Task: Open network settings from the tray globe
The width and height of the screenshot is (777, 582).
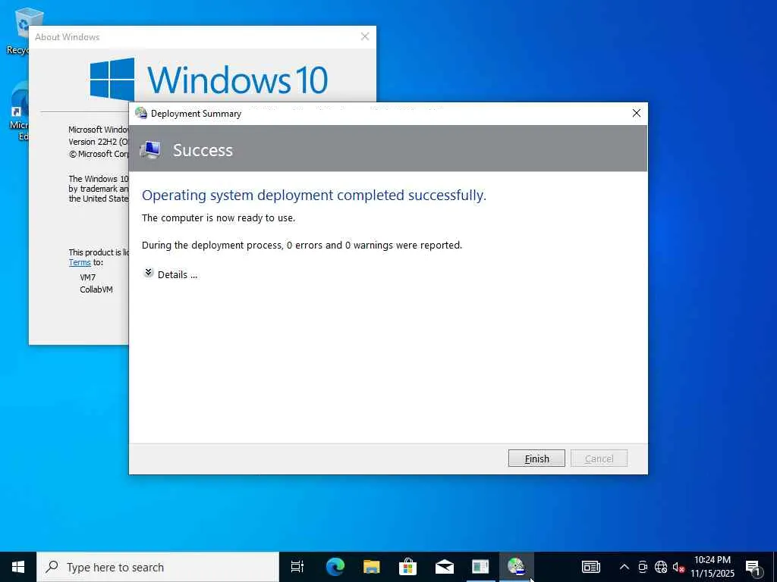Action: tap(661, 567)
